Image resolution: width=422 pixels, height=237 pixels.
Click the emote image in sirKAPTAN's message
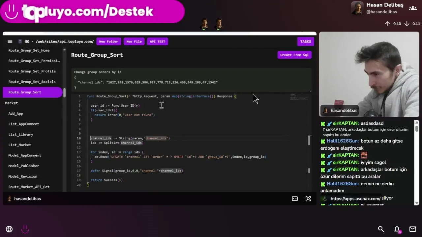click(x=364, y=155)
